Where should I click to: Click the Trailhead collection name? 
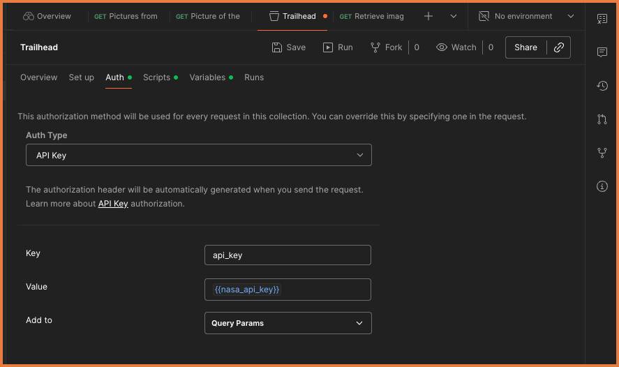39,47
